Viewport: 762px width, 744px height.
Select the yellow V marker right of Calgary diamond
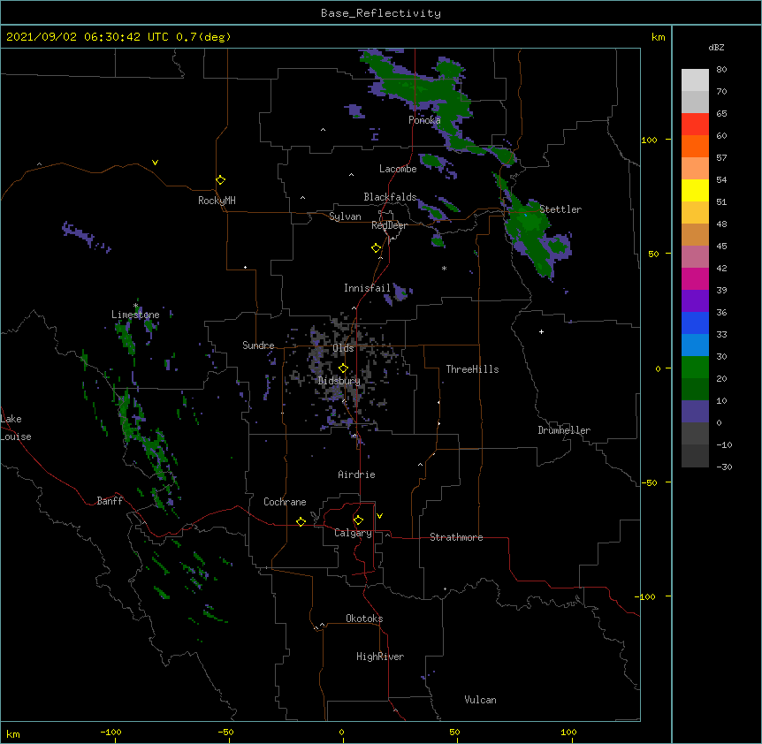coord(379,516)
